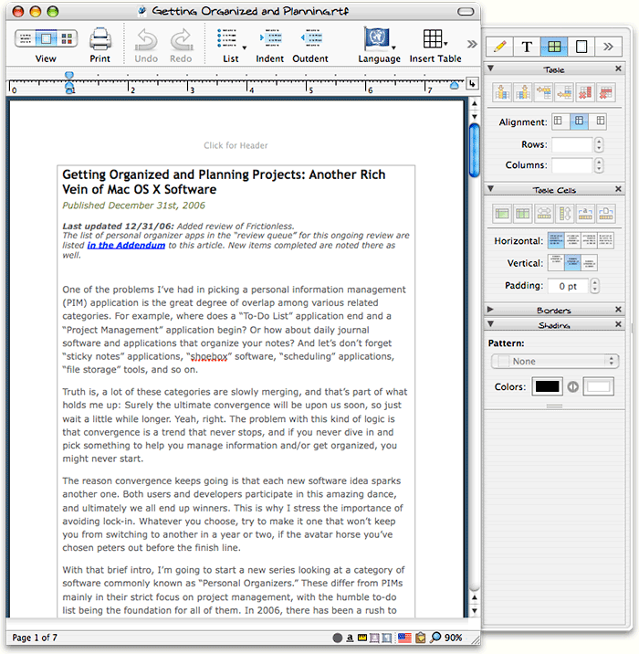Select the page layout segment in View control
This screenshot has height=654, width=639.
click(x=46, y=38)
